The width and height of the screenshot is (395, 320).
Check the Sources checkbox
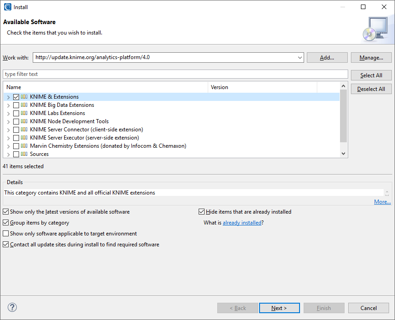point(16,154)
